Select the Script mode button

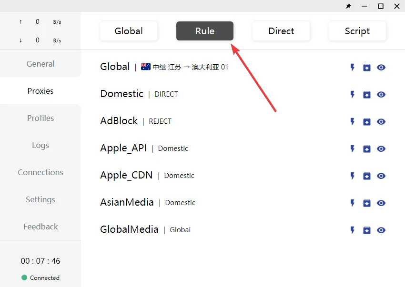point(357,31)
